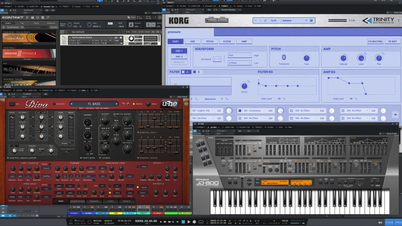The width and height of the screenshot is (402, 226).
Task: Click the Play button in transport
Action: [x=189, y=222]
